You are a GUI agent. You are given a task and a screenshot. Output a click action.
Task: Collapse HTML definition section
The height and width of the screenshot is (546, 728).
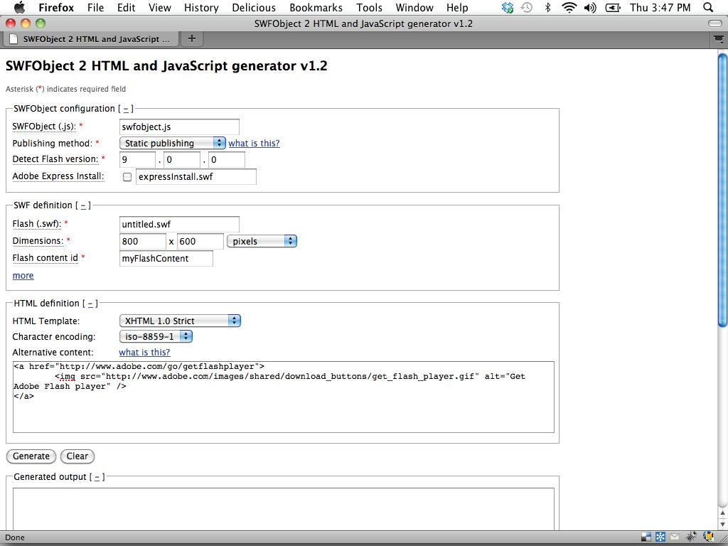tap(90, 303)
